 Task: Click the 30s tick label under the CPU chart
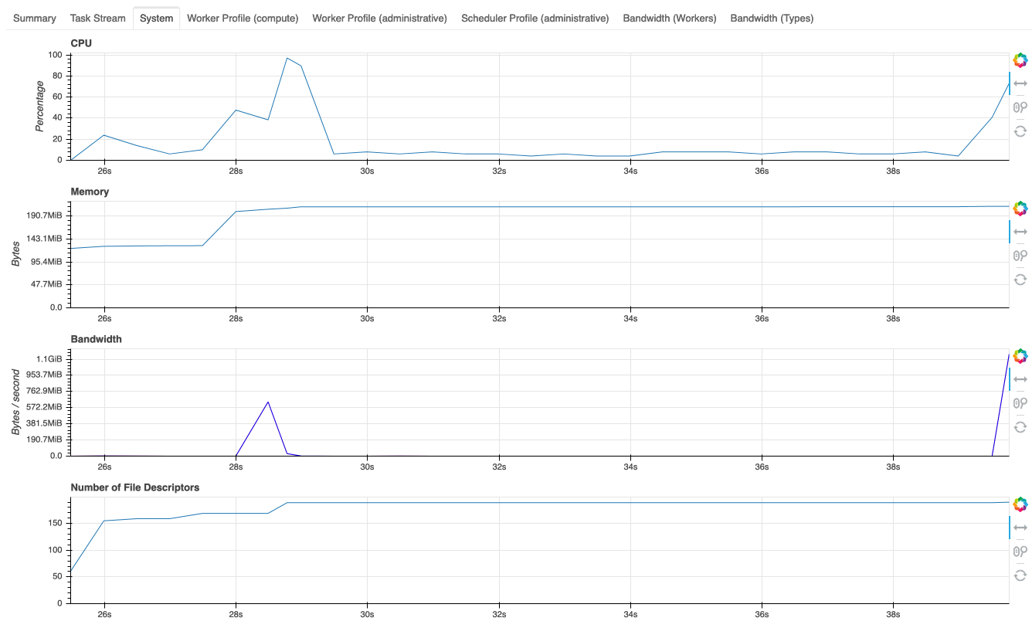coord(367,170)
